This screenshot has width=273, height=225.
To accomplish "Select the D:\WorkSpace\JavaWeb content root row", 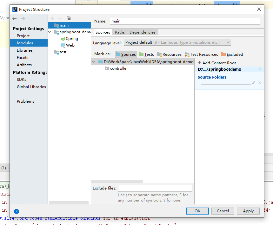I will click(143, 62).
